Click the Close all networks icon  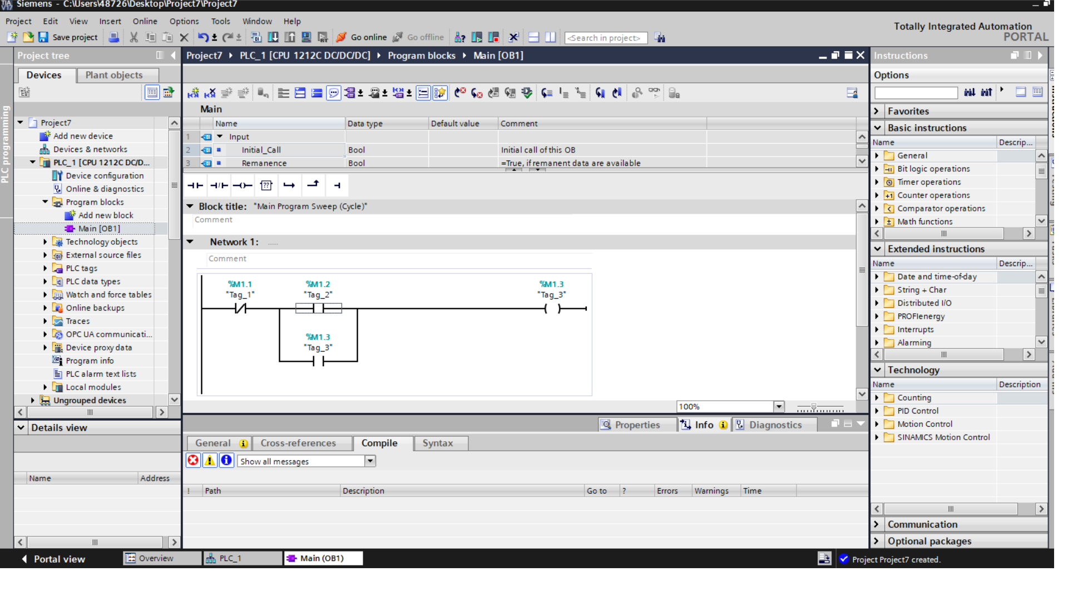[x=317, y=93]
